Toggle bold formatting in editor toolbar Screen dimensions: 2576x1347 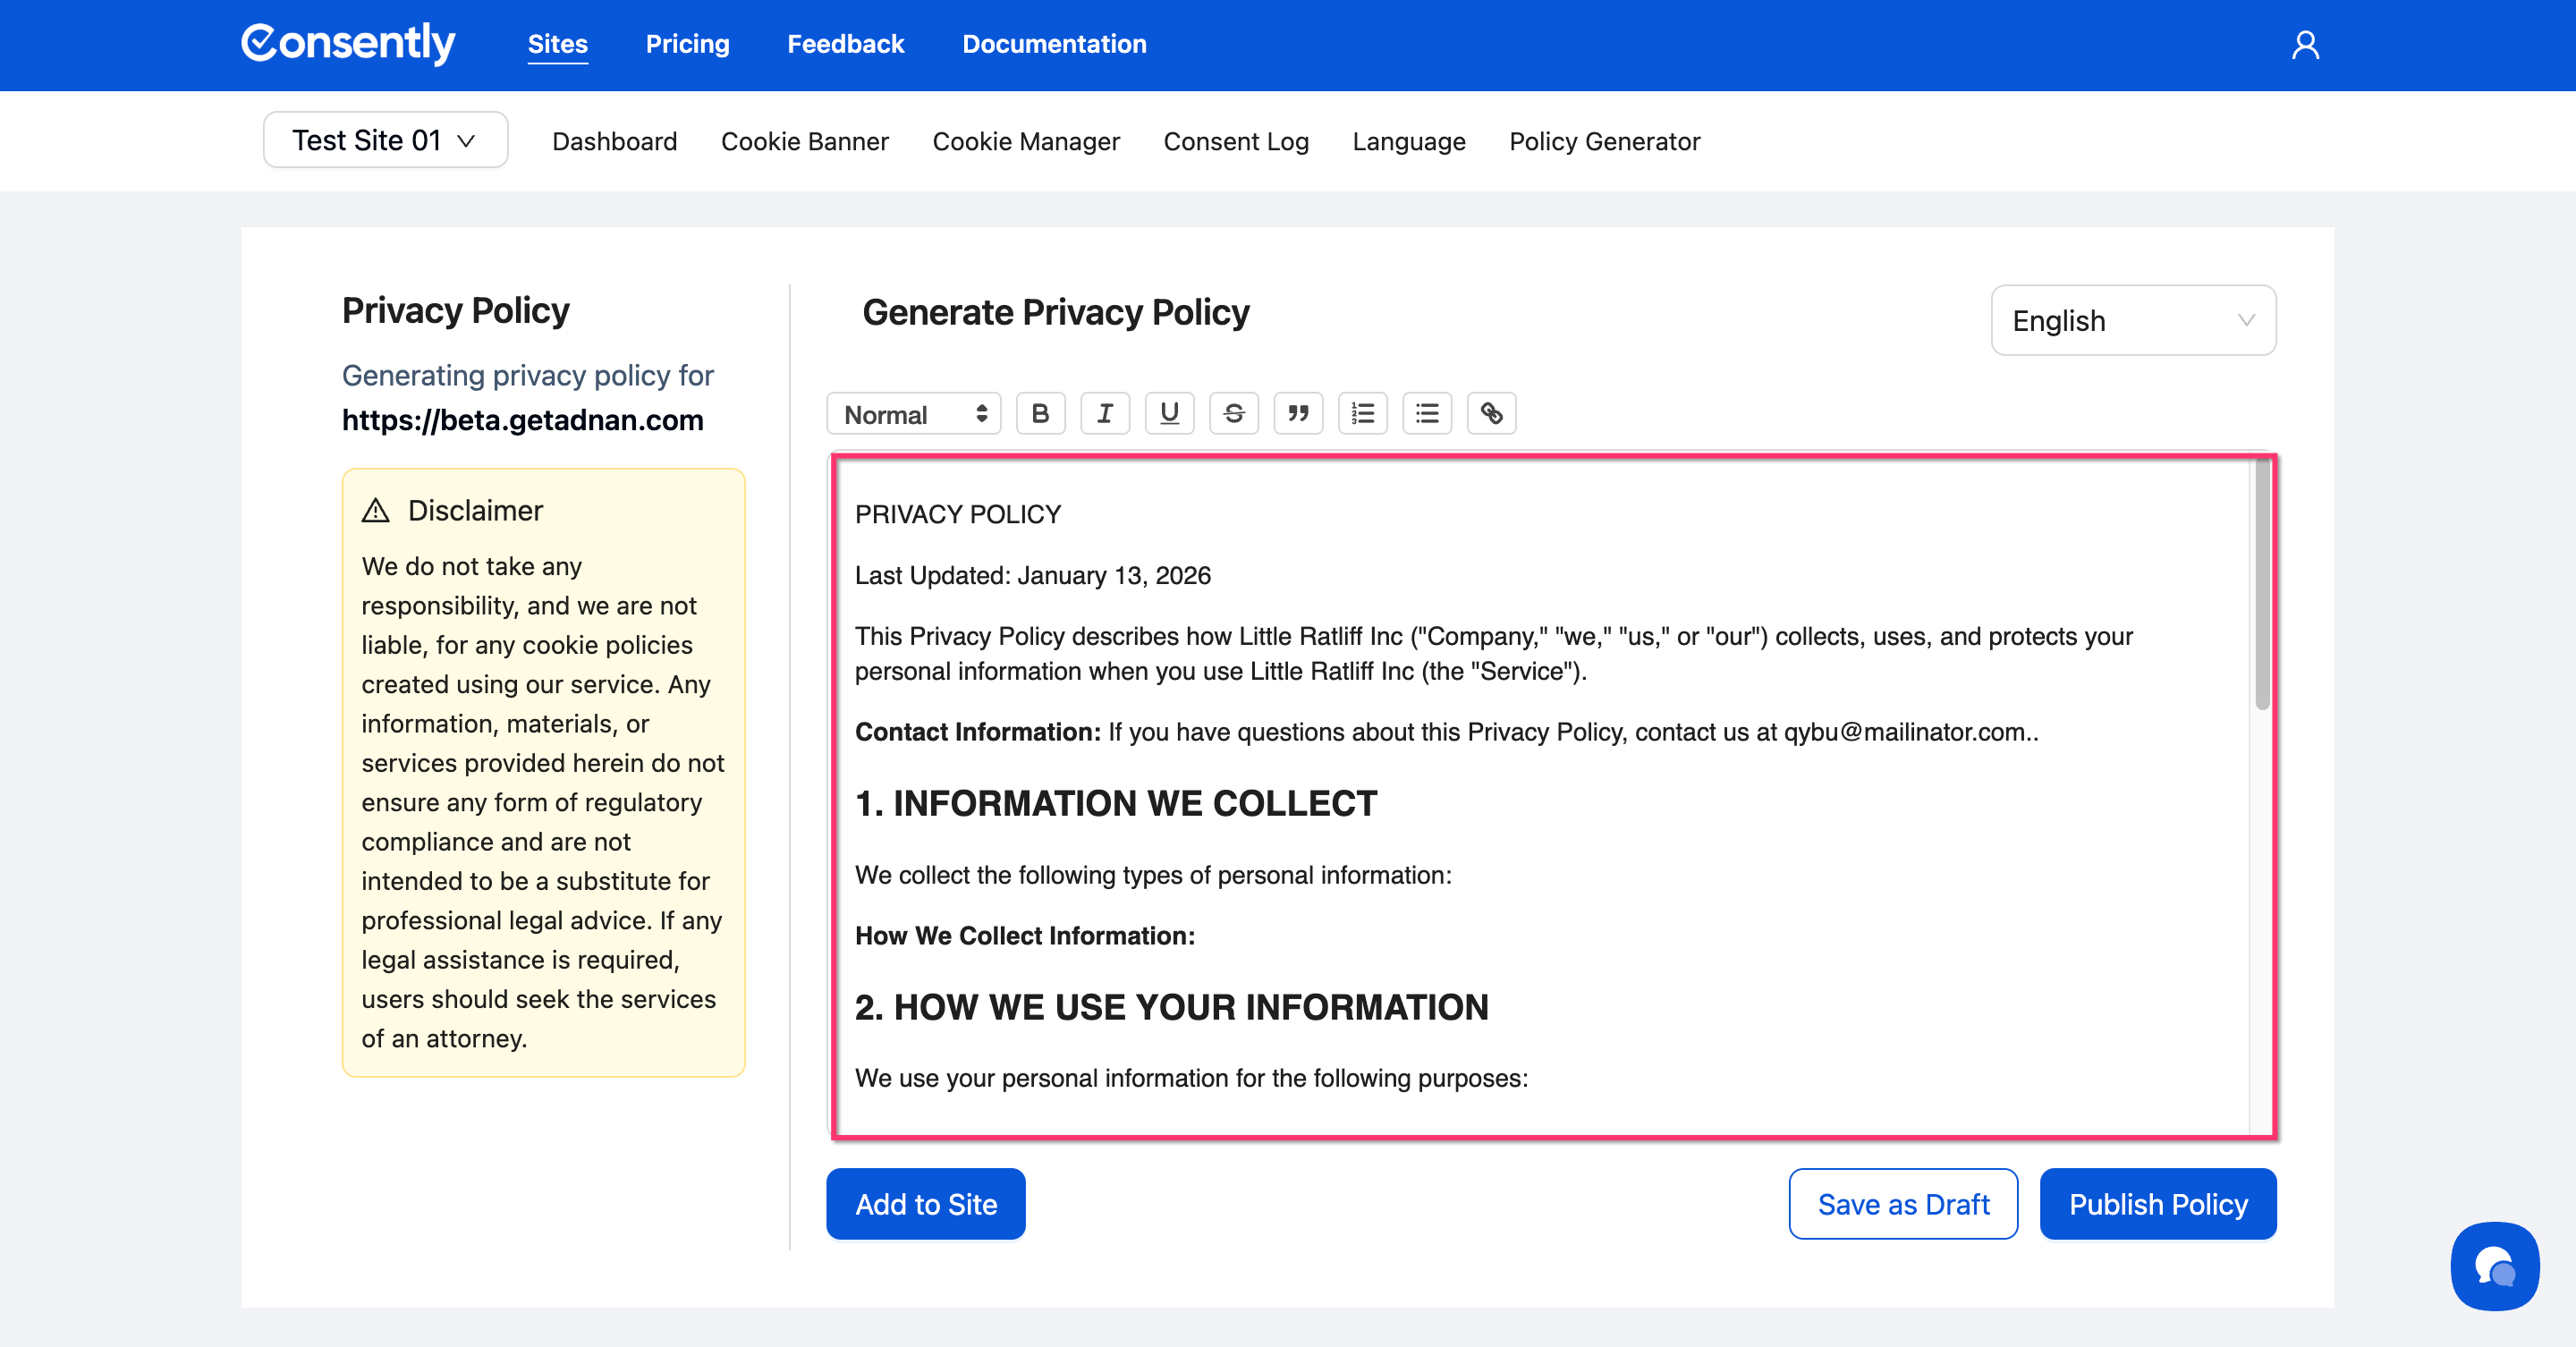tap(1040, 413)
